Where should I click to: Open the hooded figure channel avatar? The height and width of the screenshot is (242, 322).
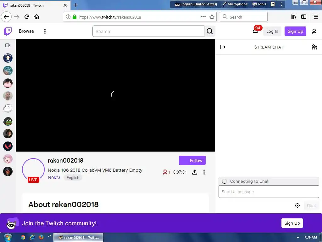(8, 171)
